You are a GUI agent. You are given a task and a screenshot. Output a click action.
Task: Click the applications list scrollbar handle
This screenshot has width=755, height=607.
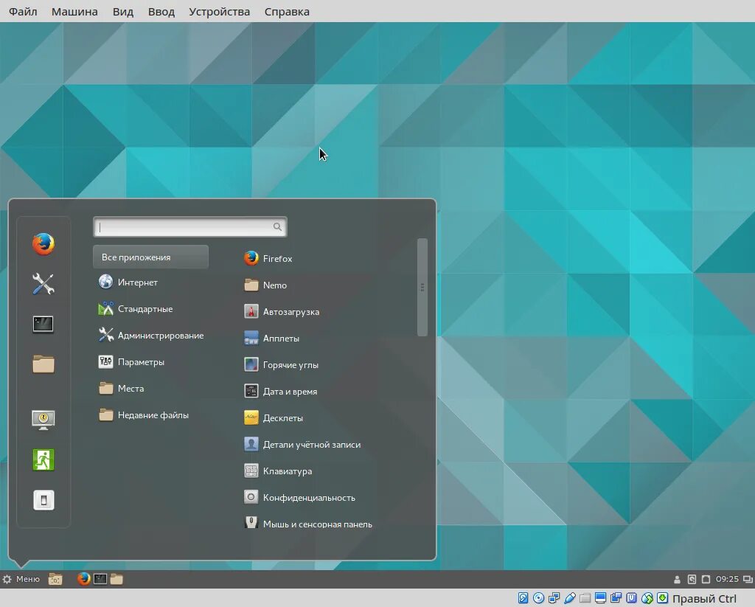coord(422,287)
